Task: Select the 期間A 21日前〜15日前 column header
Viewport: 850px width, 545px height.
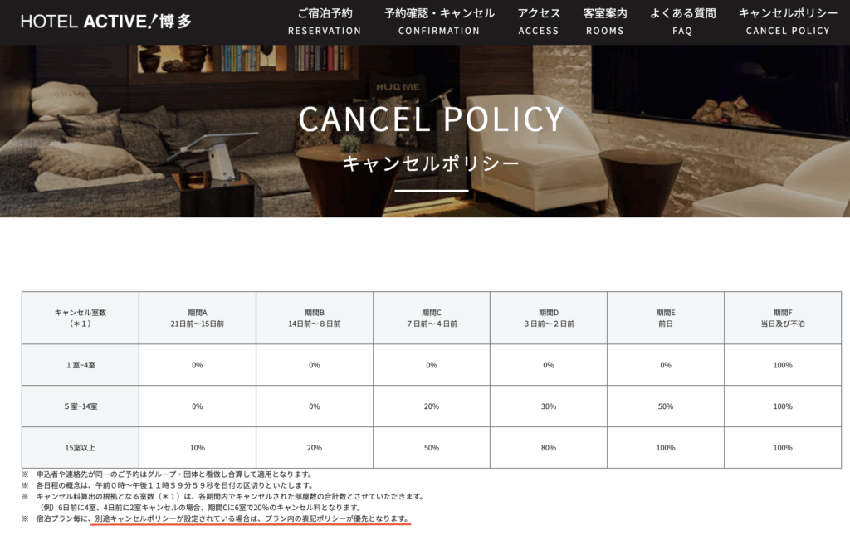Action: pyautogui.click(x=197, y=318)
